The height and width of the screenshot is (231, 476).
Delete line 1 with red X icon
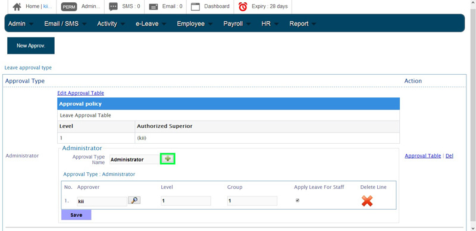click(x=367, y=201)
